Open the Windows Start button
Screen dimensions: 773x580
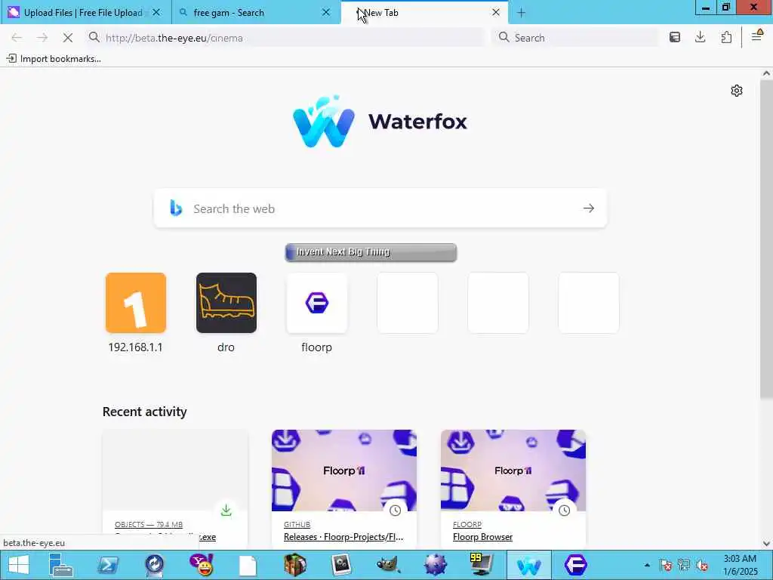click(19, 565)
